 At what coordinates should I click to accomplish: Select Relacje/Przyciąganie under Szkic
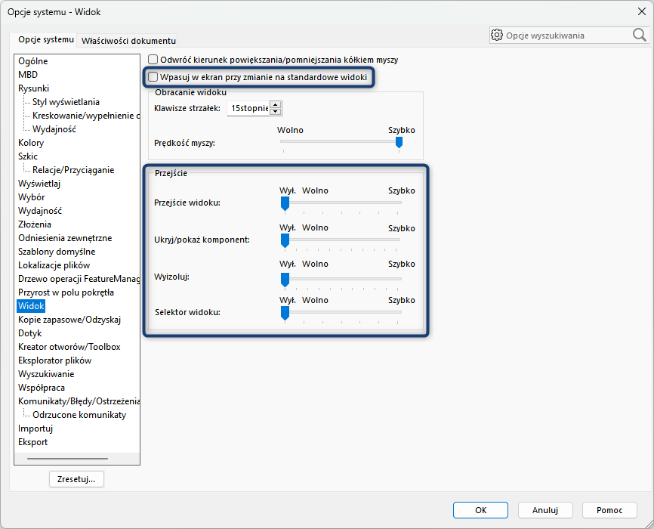[x=73, y=170]
